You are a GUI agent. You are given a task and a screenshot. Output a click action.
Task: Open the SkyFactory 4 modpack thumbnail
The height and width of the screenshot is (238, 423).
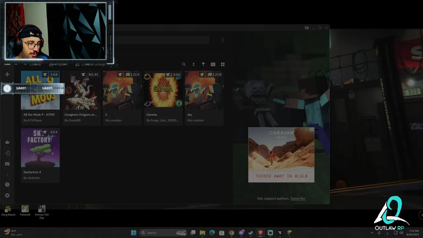40,147
